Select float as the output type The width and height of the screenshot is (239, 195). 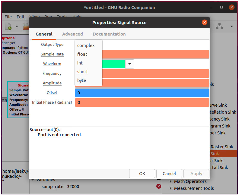click(x=88, y=54)
